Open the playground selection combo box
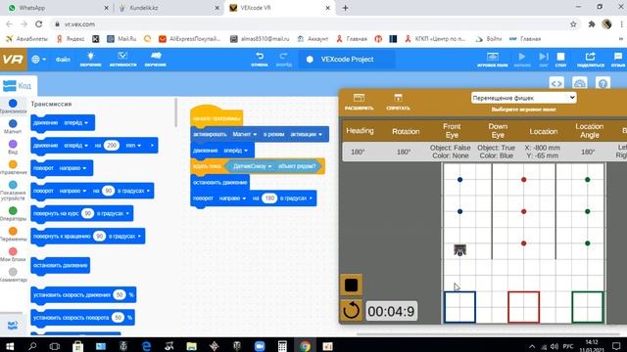The height and width of the screenshot is (352, 627). click(523, 98)
